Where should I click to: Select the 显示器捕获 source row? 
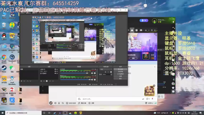[x=49, y=73]
